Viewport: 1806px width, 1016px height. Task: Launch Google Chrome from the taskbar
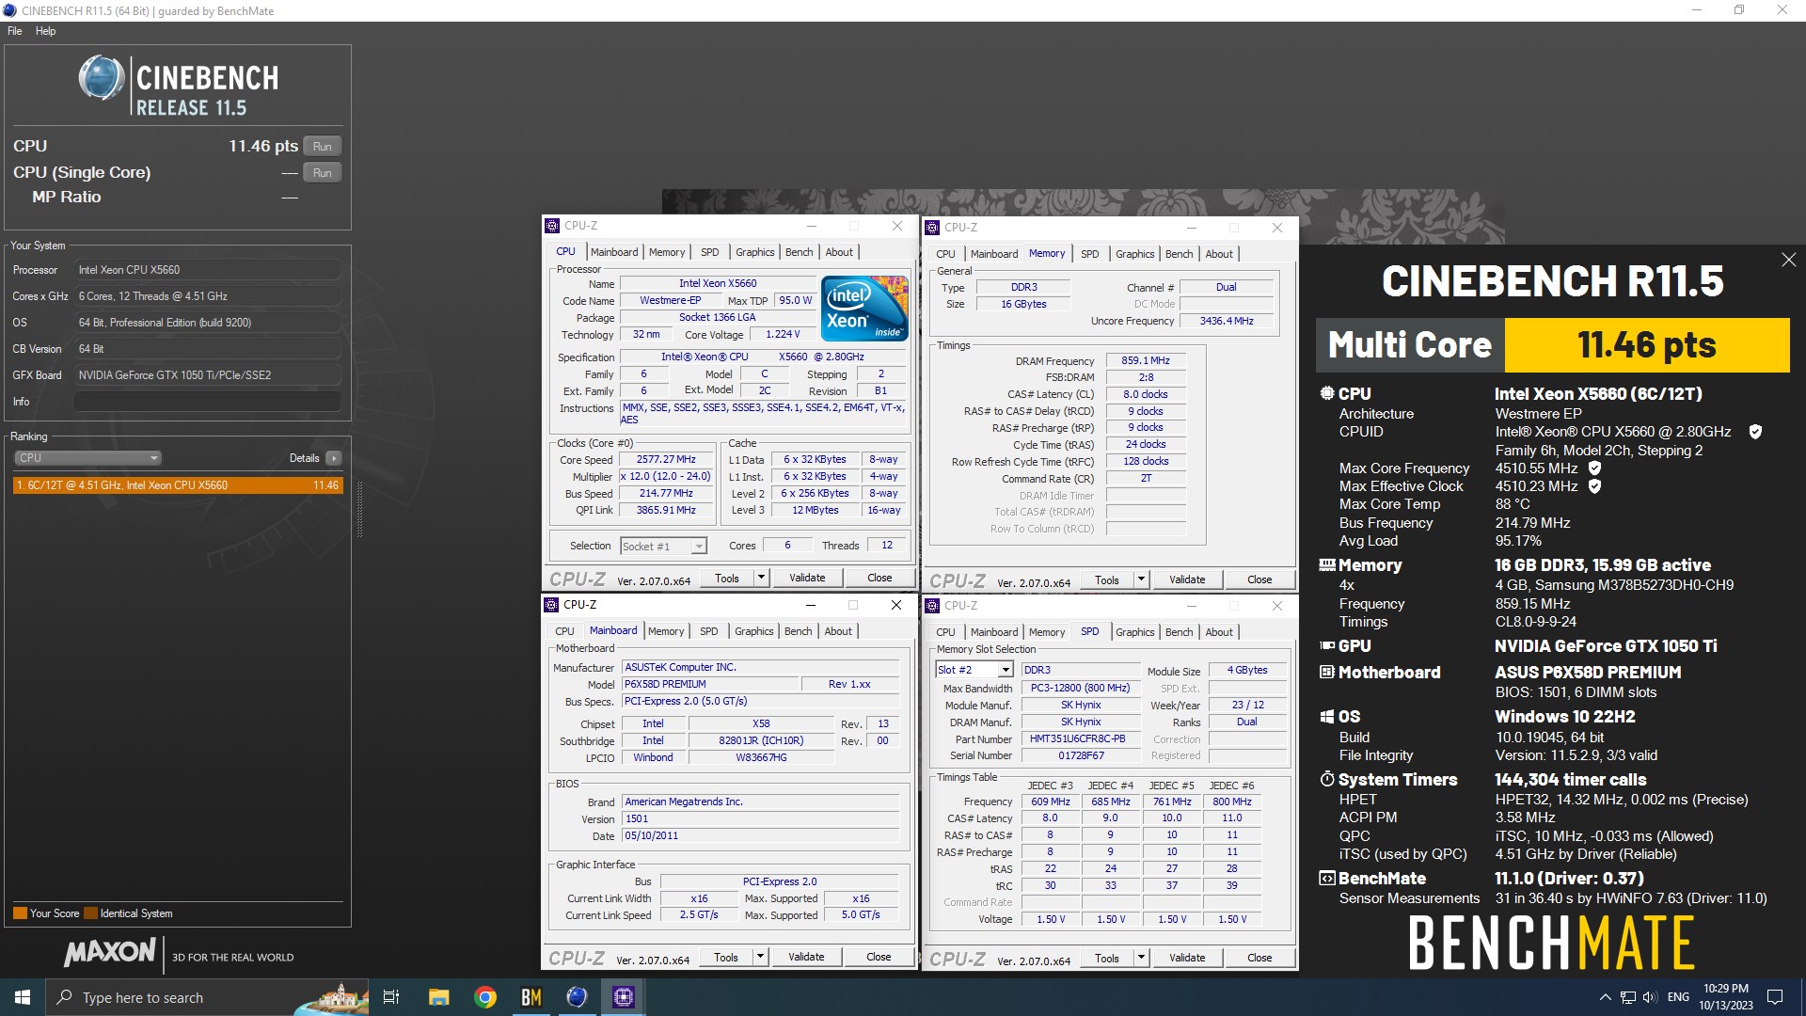point(485,997)
